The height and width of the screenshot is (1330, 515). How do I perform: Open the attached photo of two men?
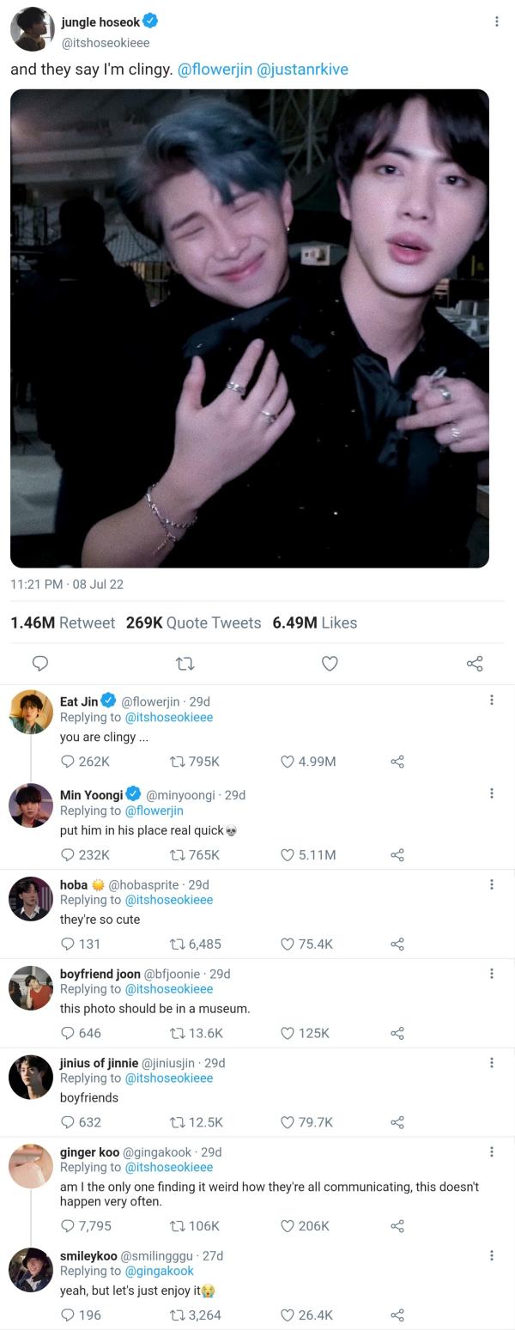point(250,328)
